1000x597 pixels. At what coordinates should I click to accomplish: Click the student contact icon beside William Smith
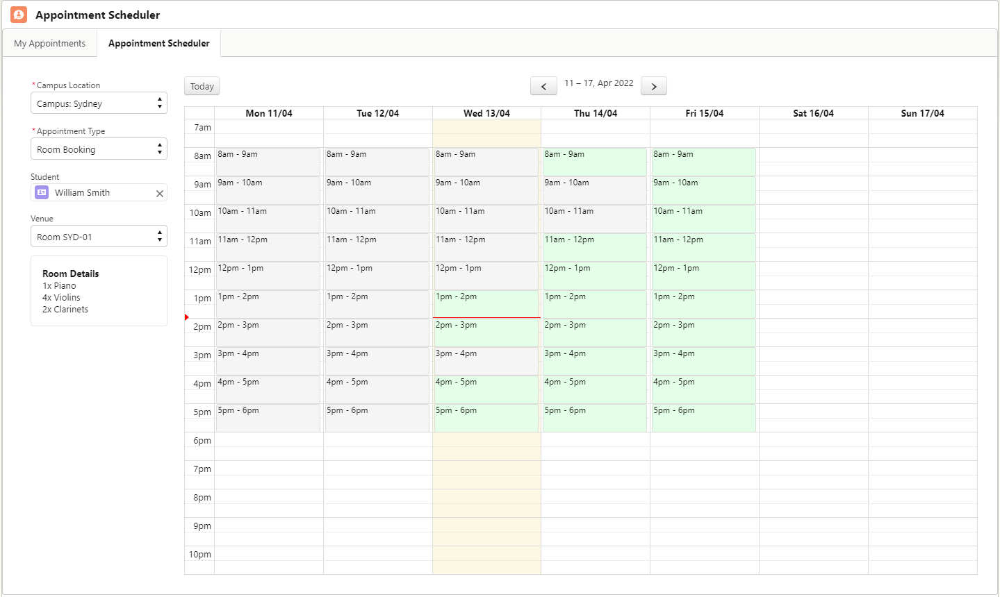[42, 193]
